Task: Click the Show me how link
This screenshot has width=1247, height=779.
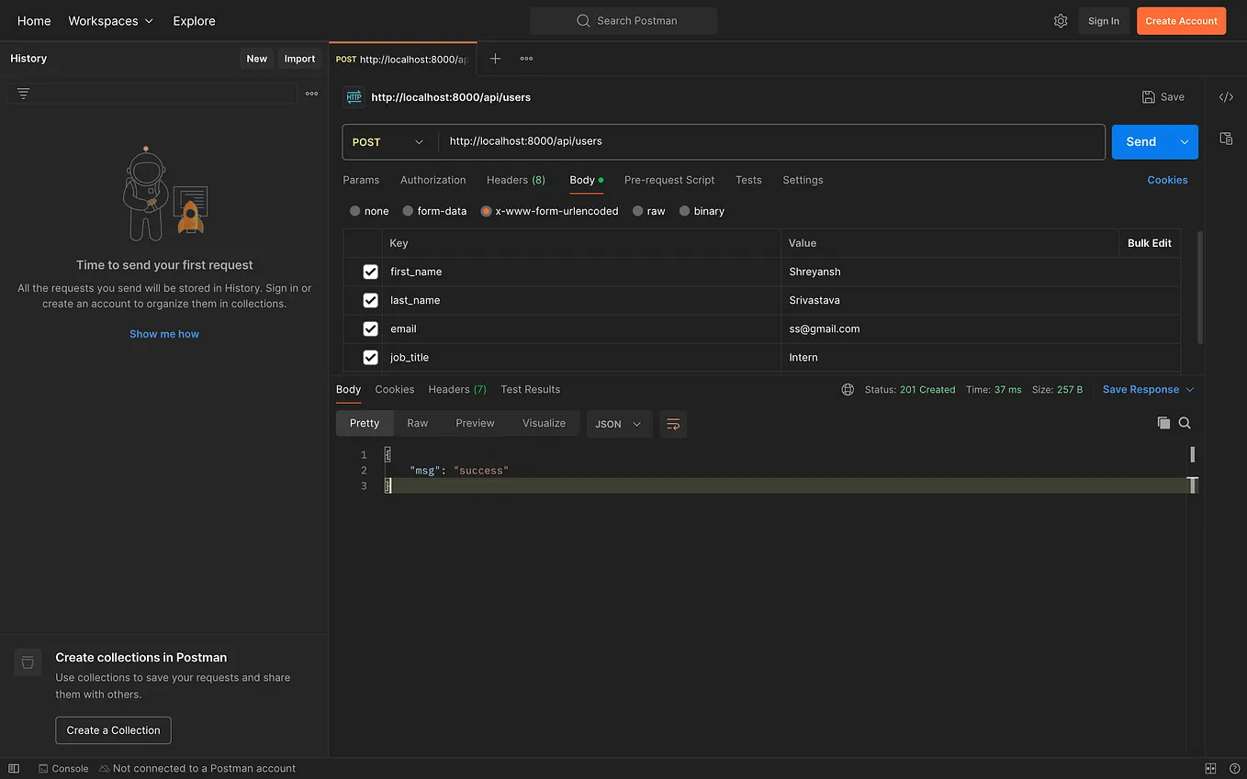Action: pyautogui.click(x=163, y=334)
